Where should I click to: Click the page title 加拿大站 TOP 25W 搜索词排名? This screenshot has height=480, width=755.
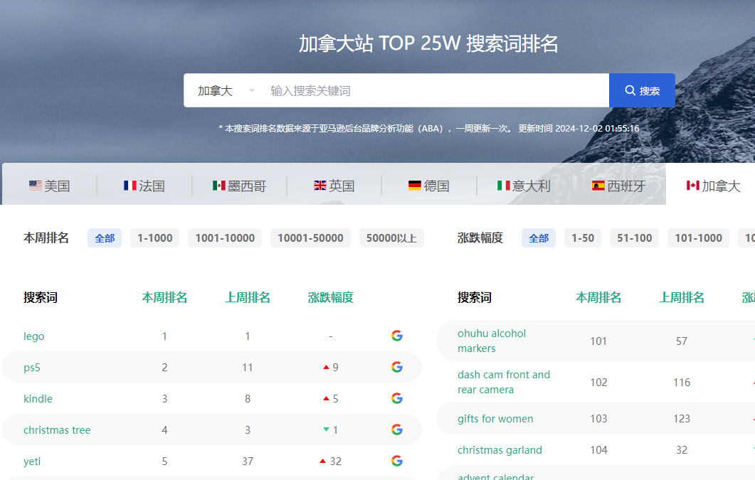428,43
